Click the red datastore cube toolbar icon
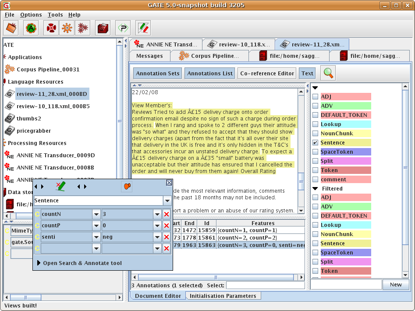Screen dimensions: 415x311 click(x=103, y=28)
